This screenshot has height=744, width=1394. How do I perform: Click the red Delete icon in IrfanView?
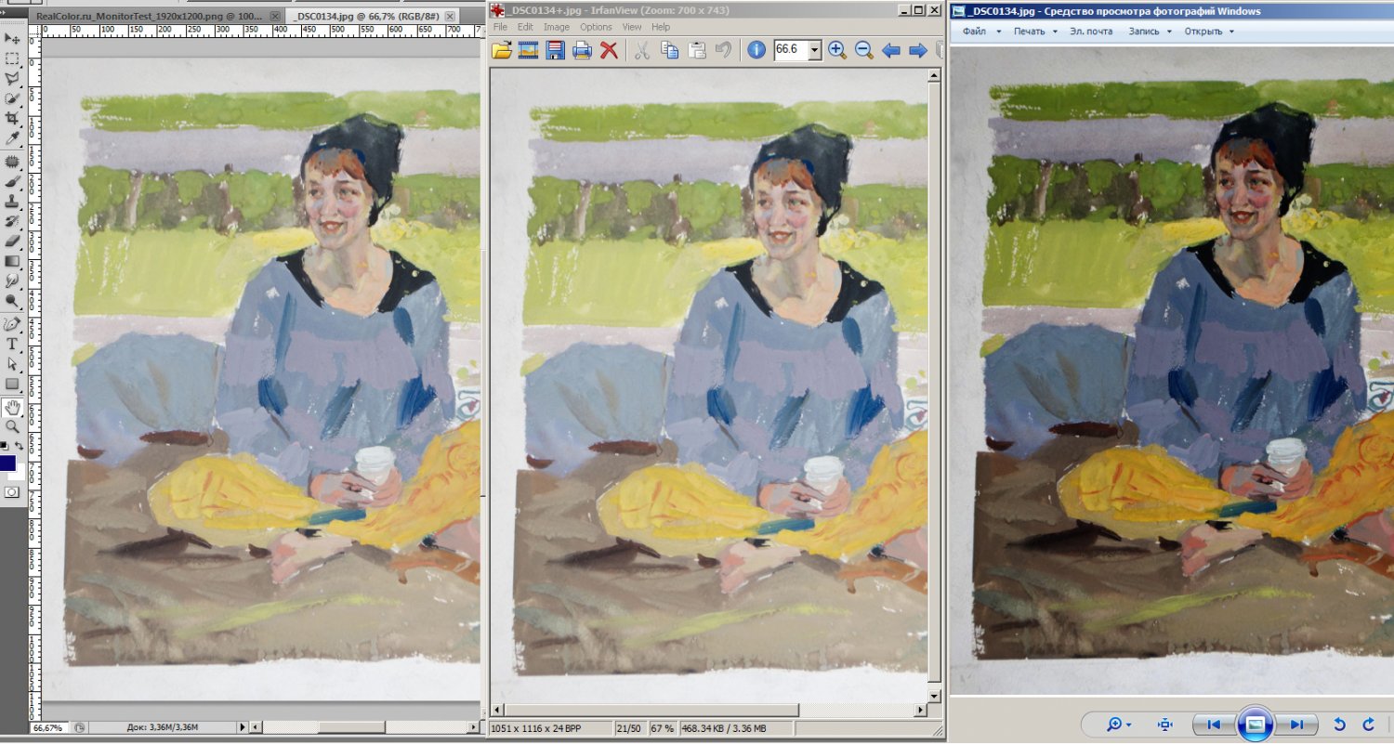609,50
